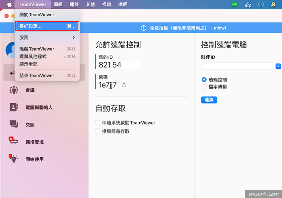Choose 關於 TeamViewer menu entry
Image resolution: width=282 pixels, height=198 pixels.
47,15
